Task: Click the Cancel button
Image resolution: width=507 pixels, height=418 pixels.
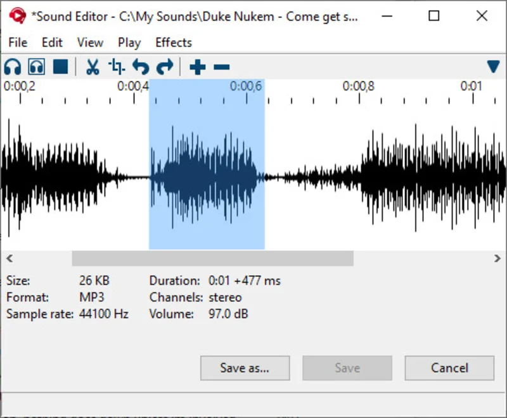Action: tap(449, 368)
